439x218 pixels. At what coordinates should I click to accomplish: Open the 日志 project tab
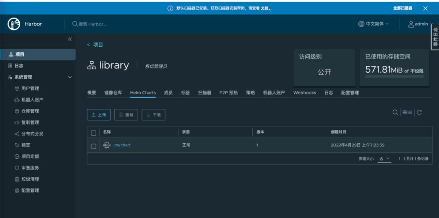pyautogui.click(x=329, y=93)
